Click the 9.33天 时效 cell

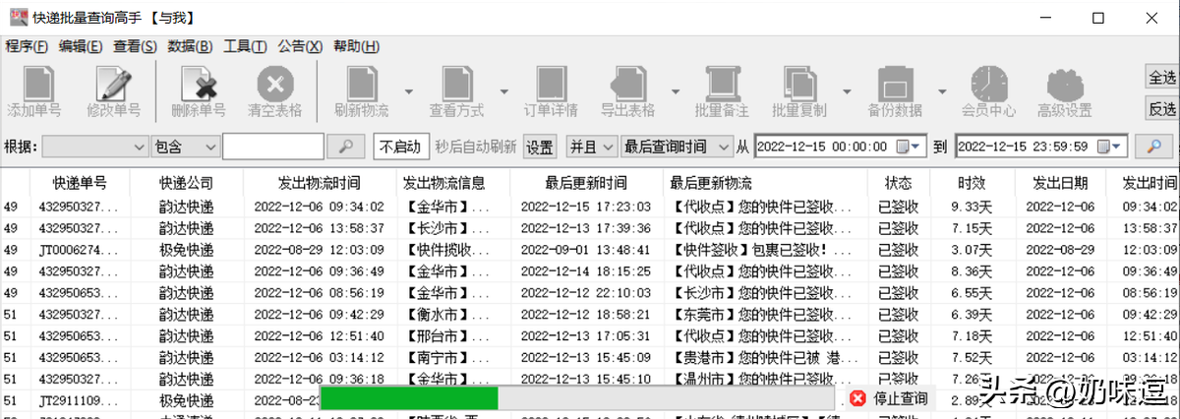[x=972, y=207]
